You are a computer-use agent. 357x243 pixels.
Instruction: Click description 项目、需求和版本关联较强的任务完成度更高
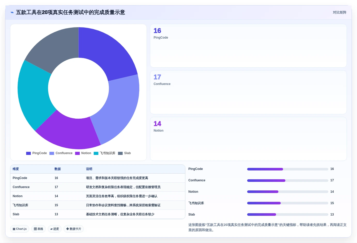point(117,178)
